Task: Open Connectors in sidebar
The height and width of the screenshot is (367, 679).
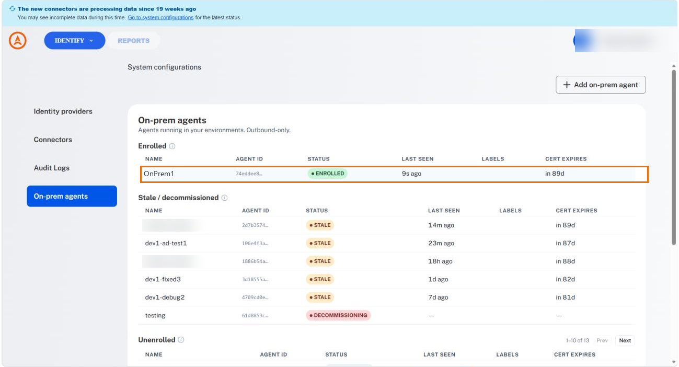Action: point(53,140)
